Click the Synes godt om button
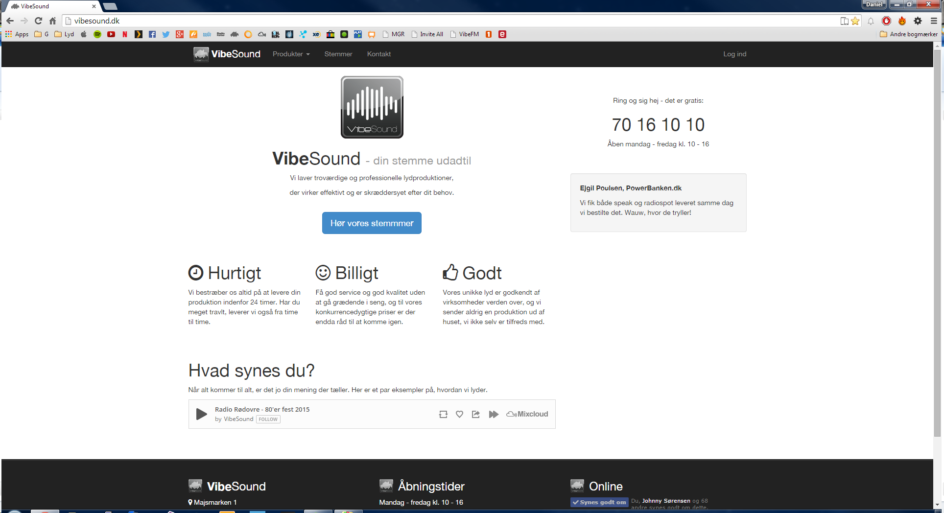 599,502
